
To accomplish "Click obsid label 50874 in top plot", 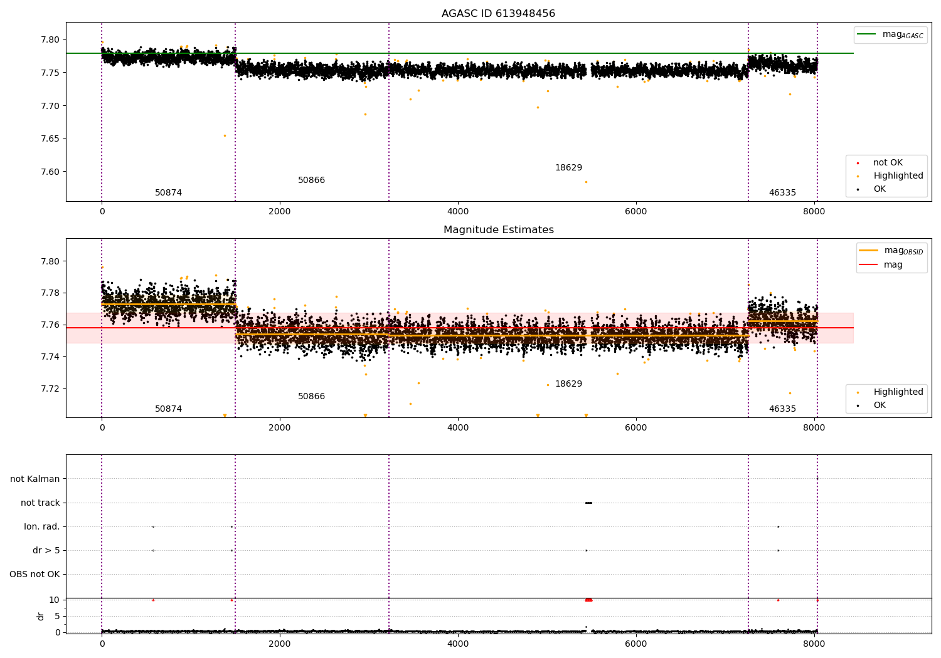I will (168, 193).
